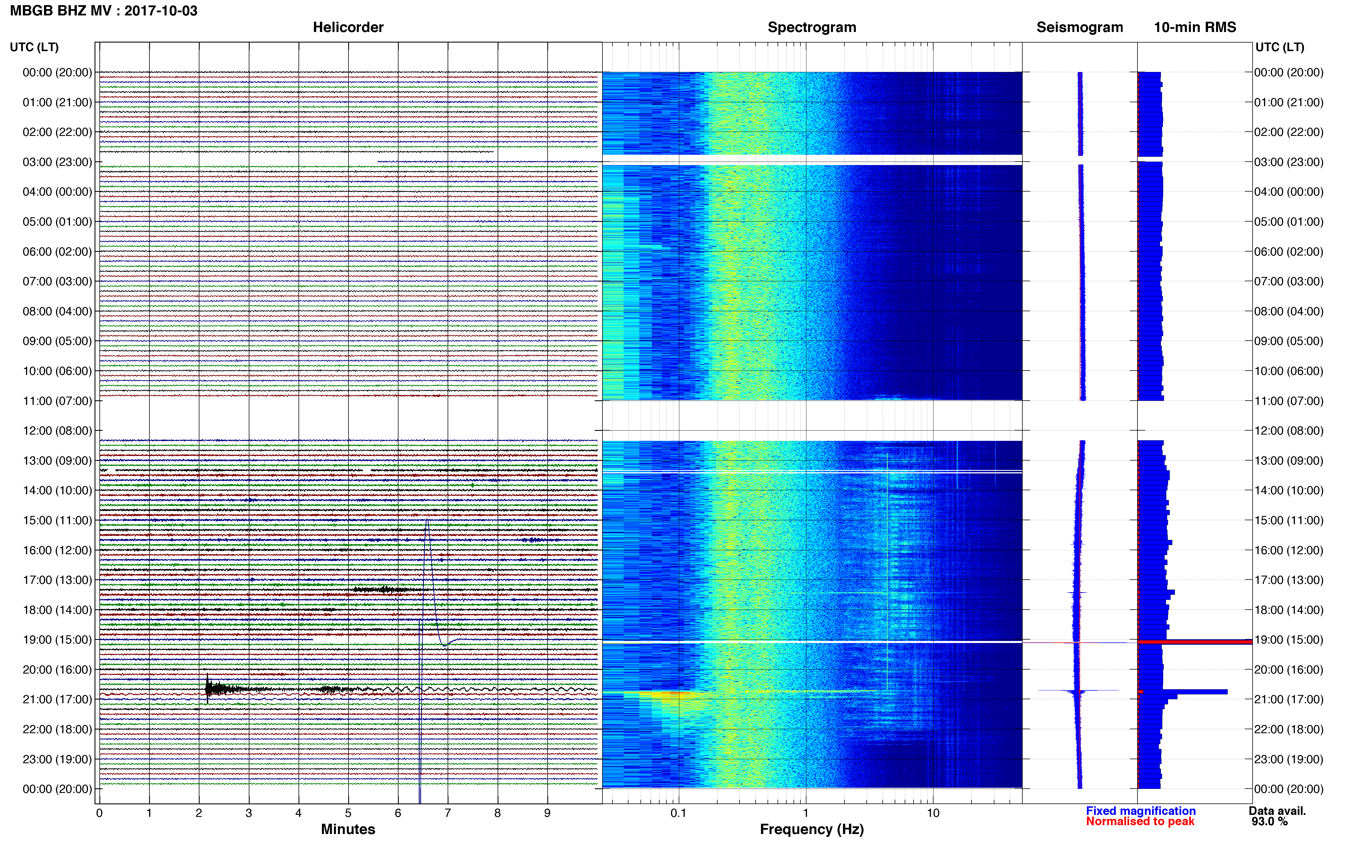Click the large earthquake onset in the helicorder trace
The width and height of the screenshot is (1354, 846).
pos(208,688)
